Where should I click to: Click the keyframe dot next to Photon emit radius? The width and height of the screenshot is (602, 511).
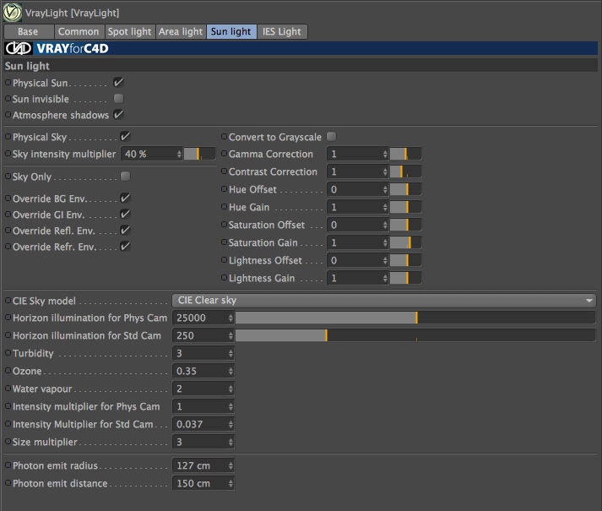[x=8, y=465]
